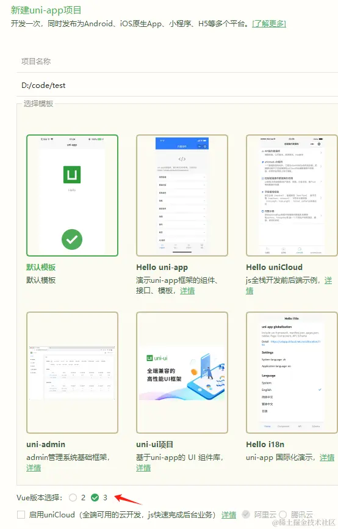
Task: Click the Hello i18n title text
Action: pos(265,444)
